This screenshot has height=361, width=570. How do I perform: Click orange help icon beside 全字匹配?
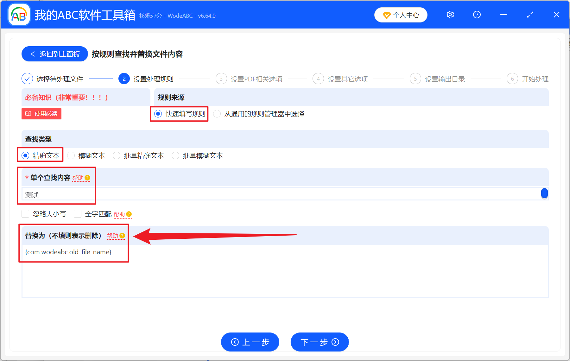tap(129, 214)
